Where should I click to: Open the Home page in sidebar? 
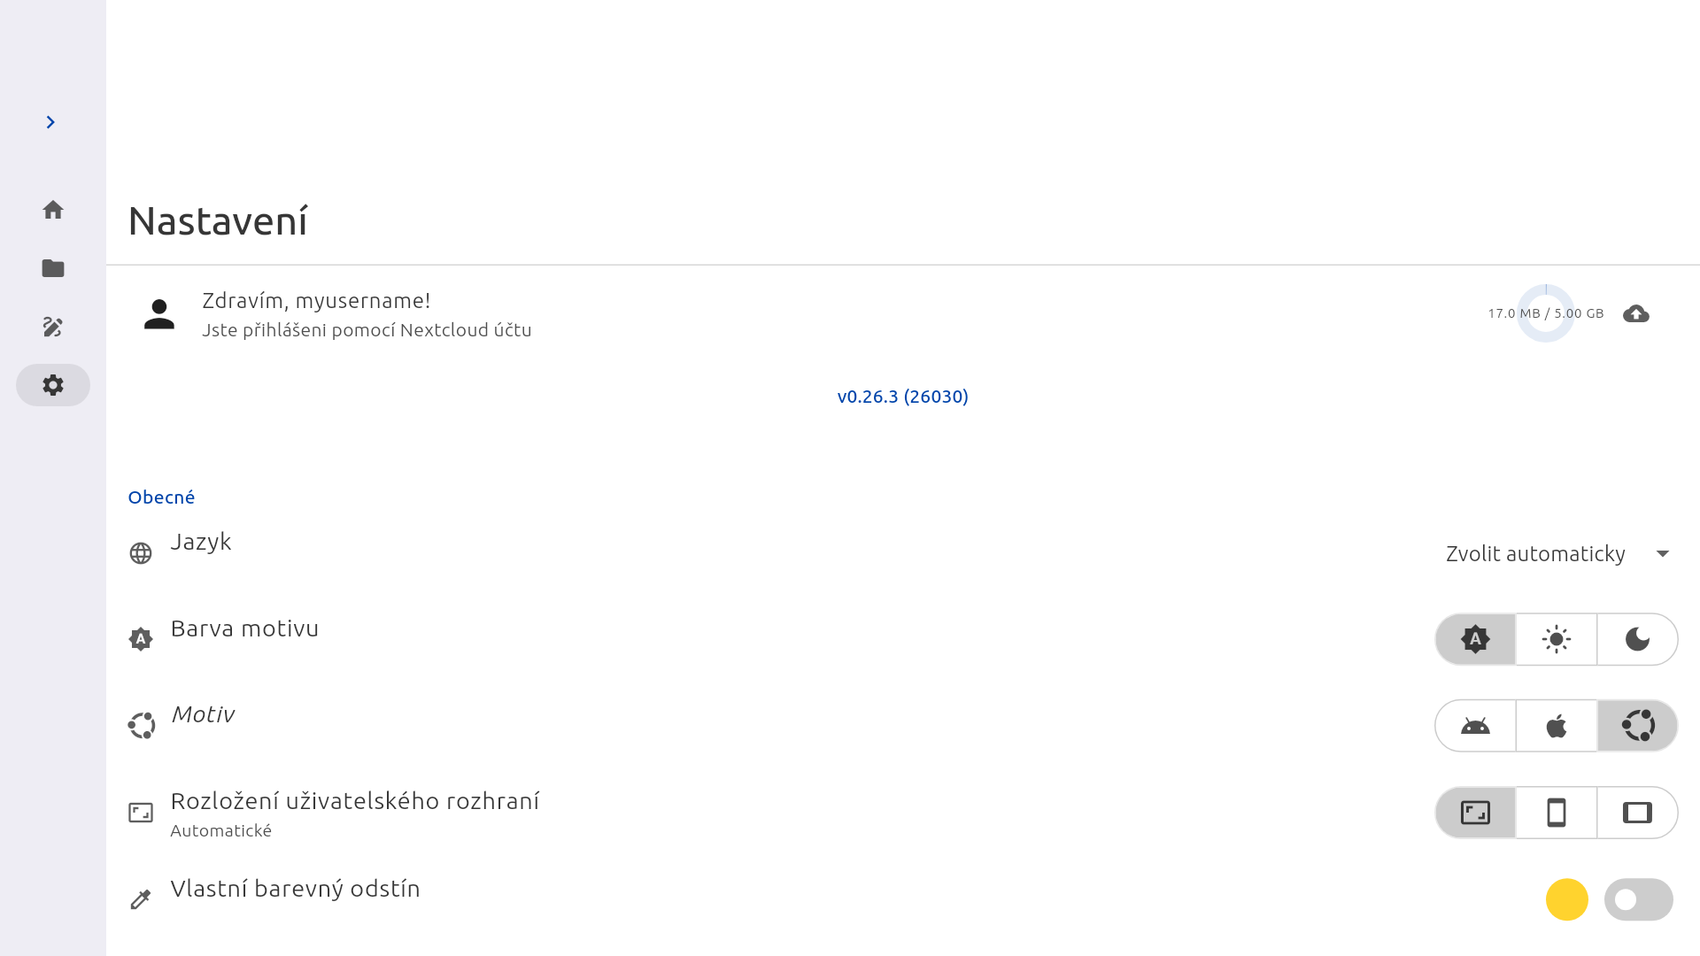(53, 210)
